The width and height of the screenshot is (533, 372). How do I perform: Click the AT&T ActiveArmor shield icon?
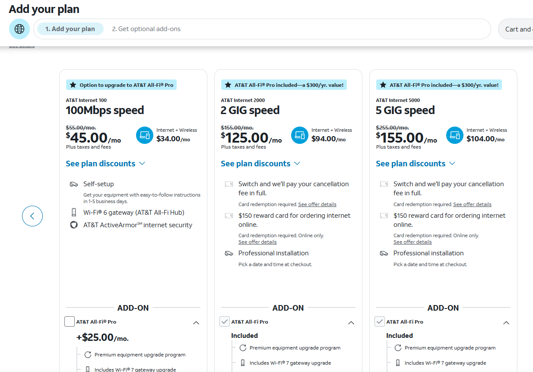[x=74, y=225]
